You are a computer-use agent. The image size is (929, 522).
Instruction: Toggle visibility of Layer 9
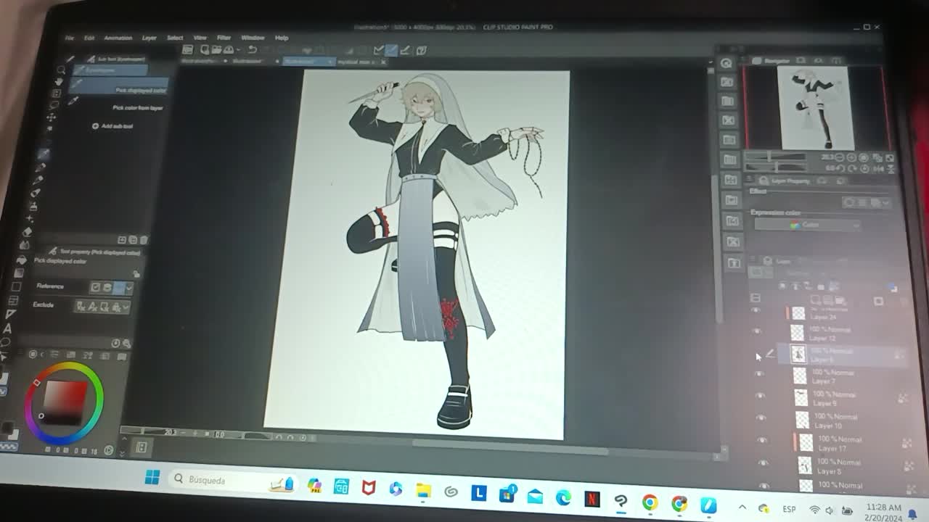760,397
